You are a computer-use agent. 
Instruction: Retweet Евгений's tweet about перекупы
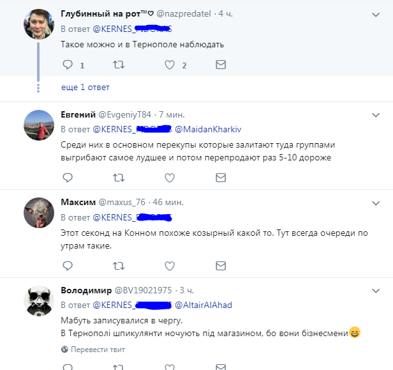[118, 177]
